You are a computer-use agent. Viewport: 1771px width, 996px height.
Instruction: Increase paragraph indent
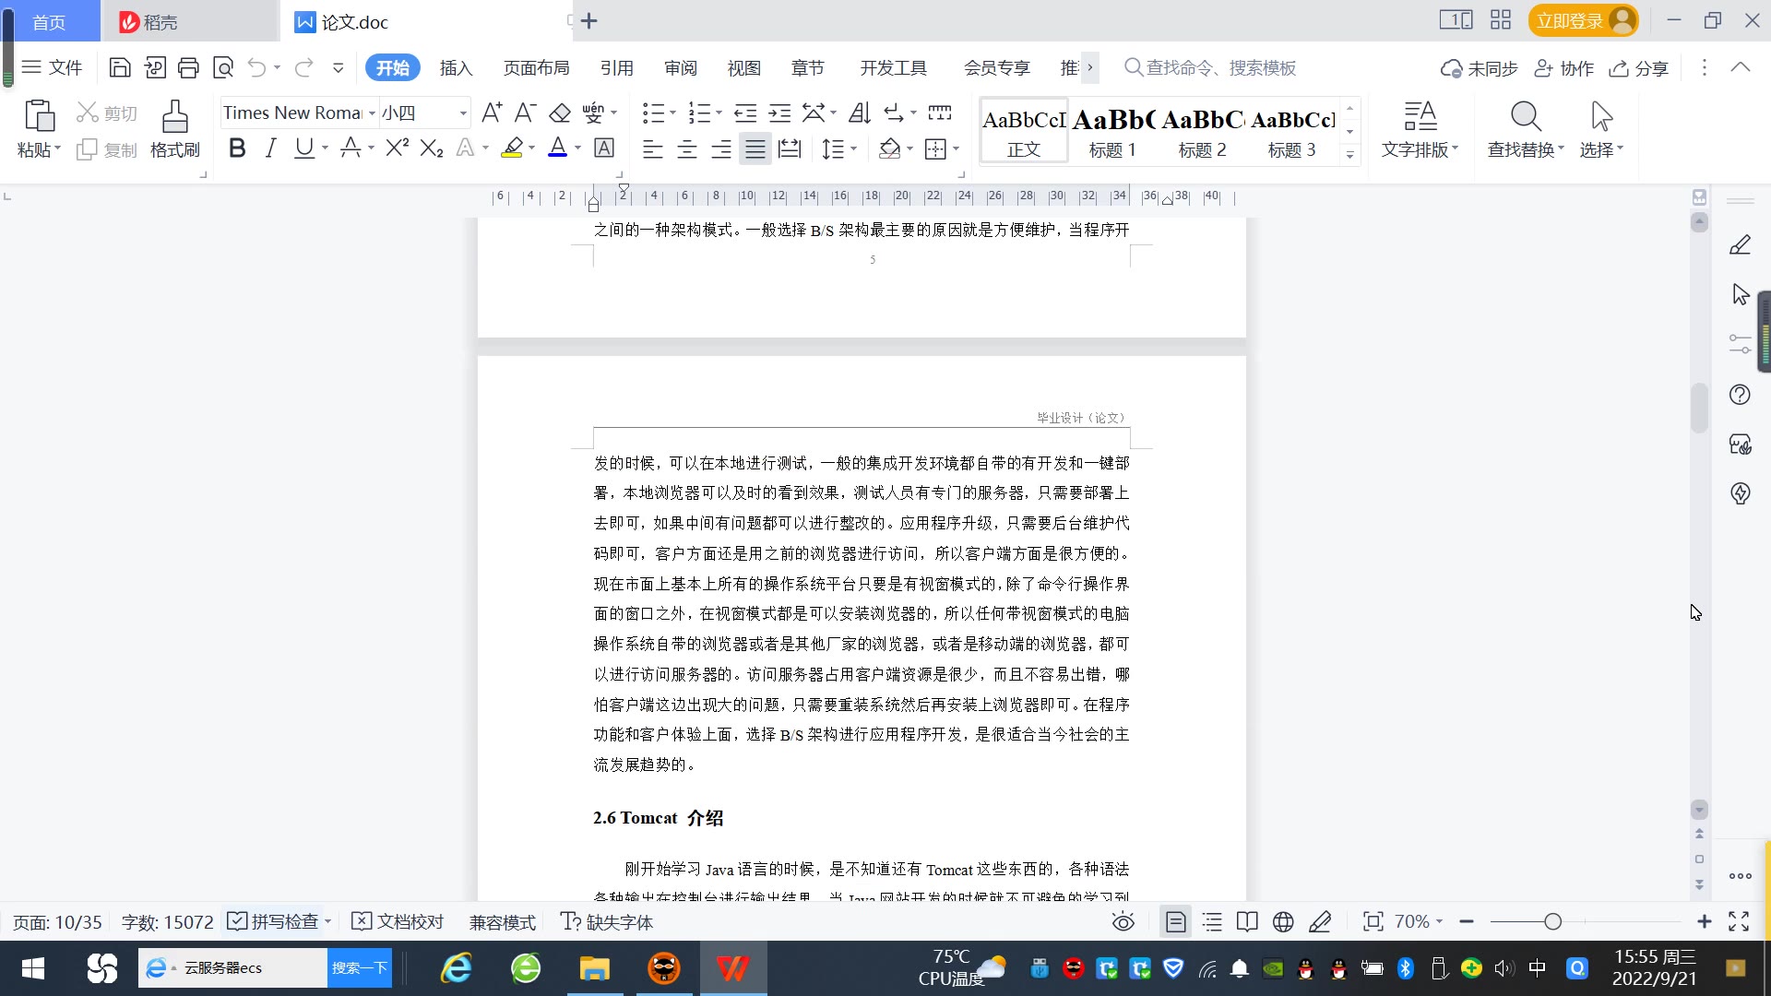pos(780,113)
